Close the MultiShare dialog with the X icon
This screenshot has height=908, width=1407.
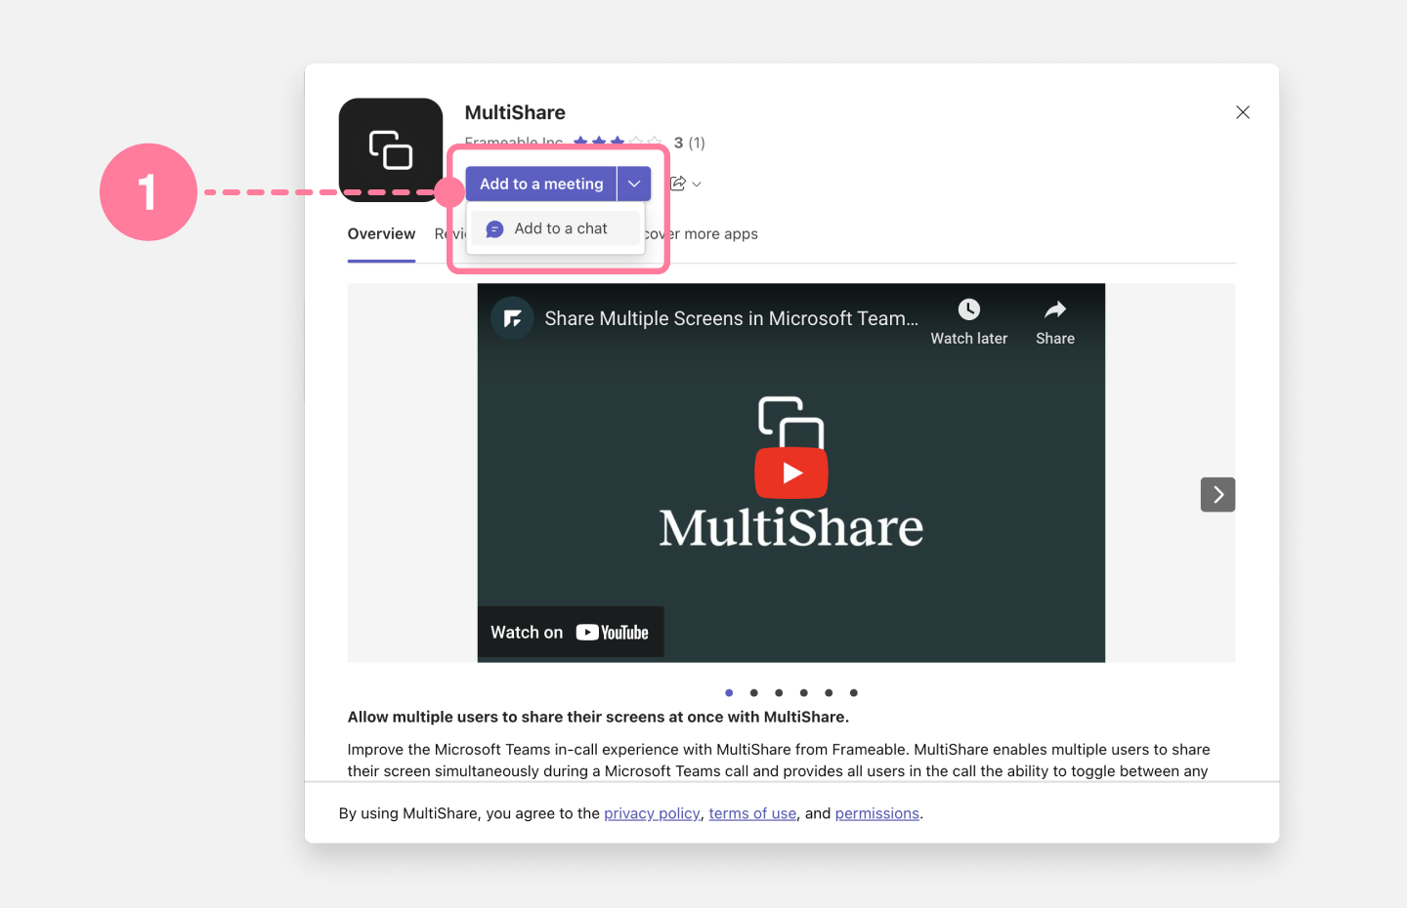(1242, 111)
